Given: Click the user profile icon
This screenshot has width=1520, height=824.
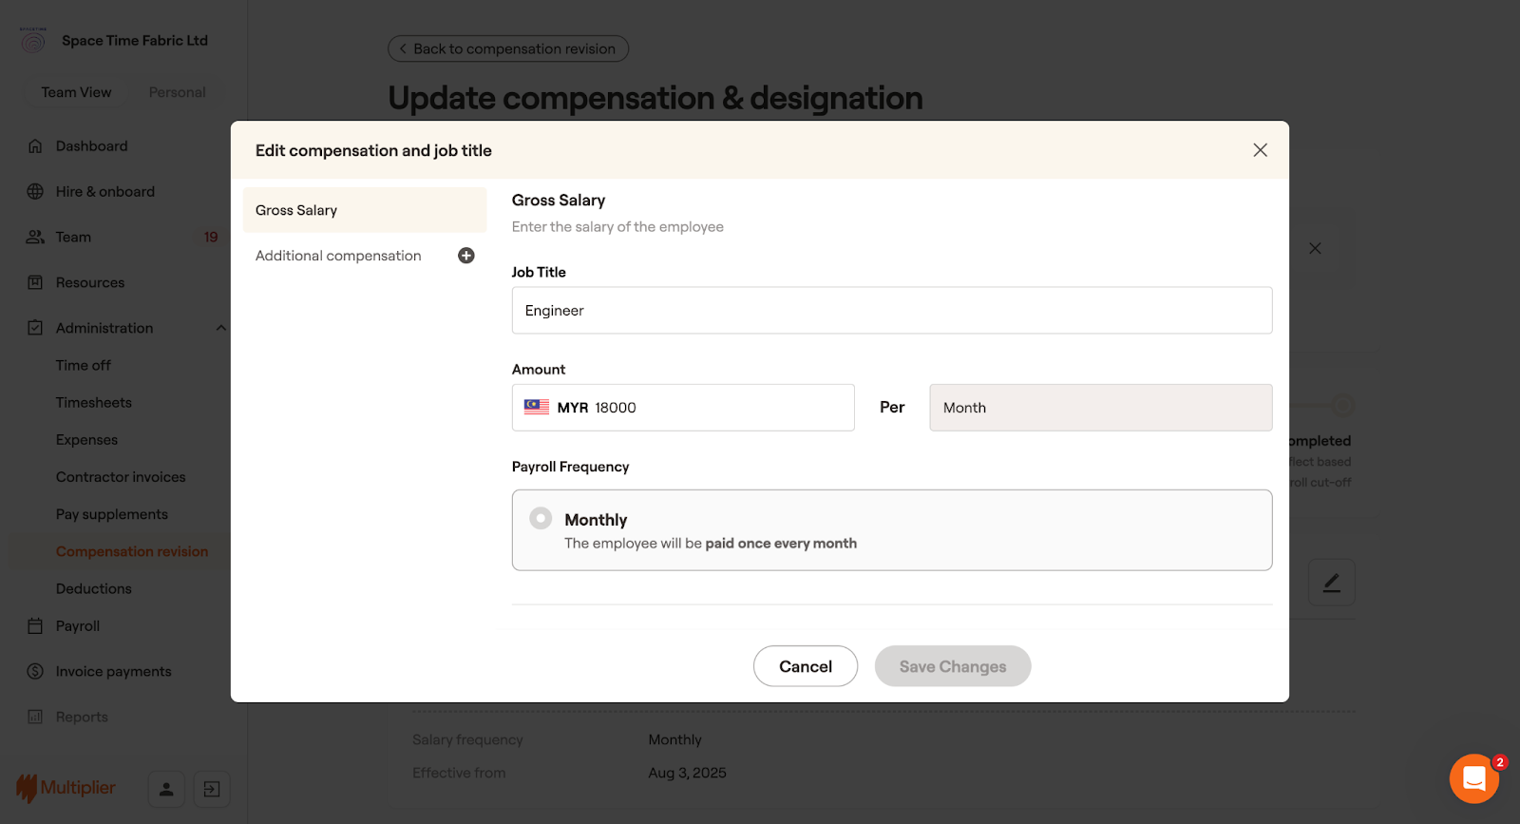Looking at the screenshot, I should click(x=166, y=789).
